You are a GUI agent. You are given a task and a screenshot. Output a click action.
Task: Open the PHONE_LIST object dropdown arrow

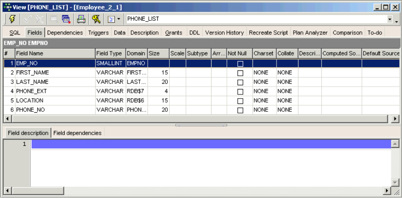(x=390, y=19)
